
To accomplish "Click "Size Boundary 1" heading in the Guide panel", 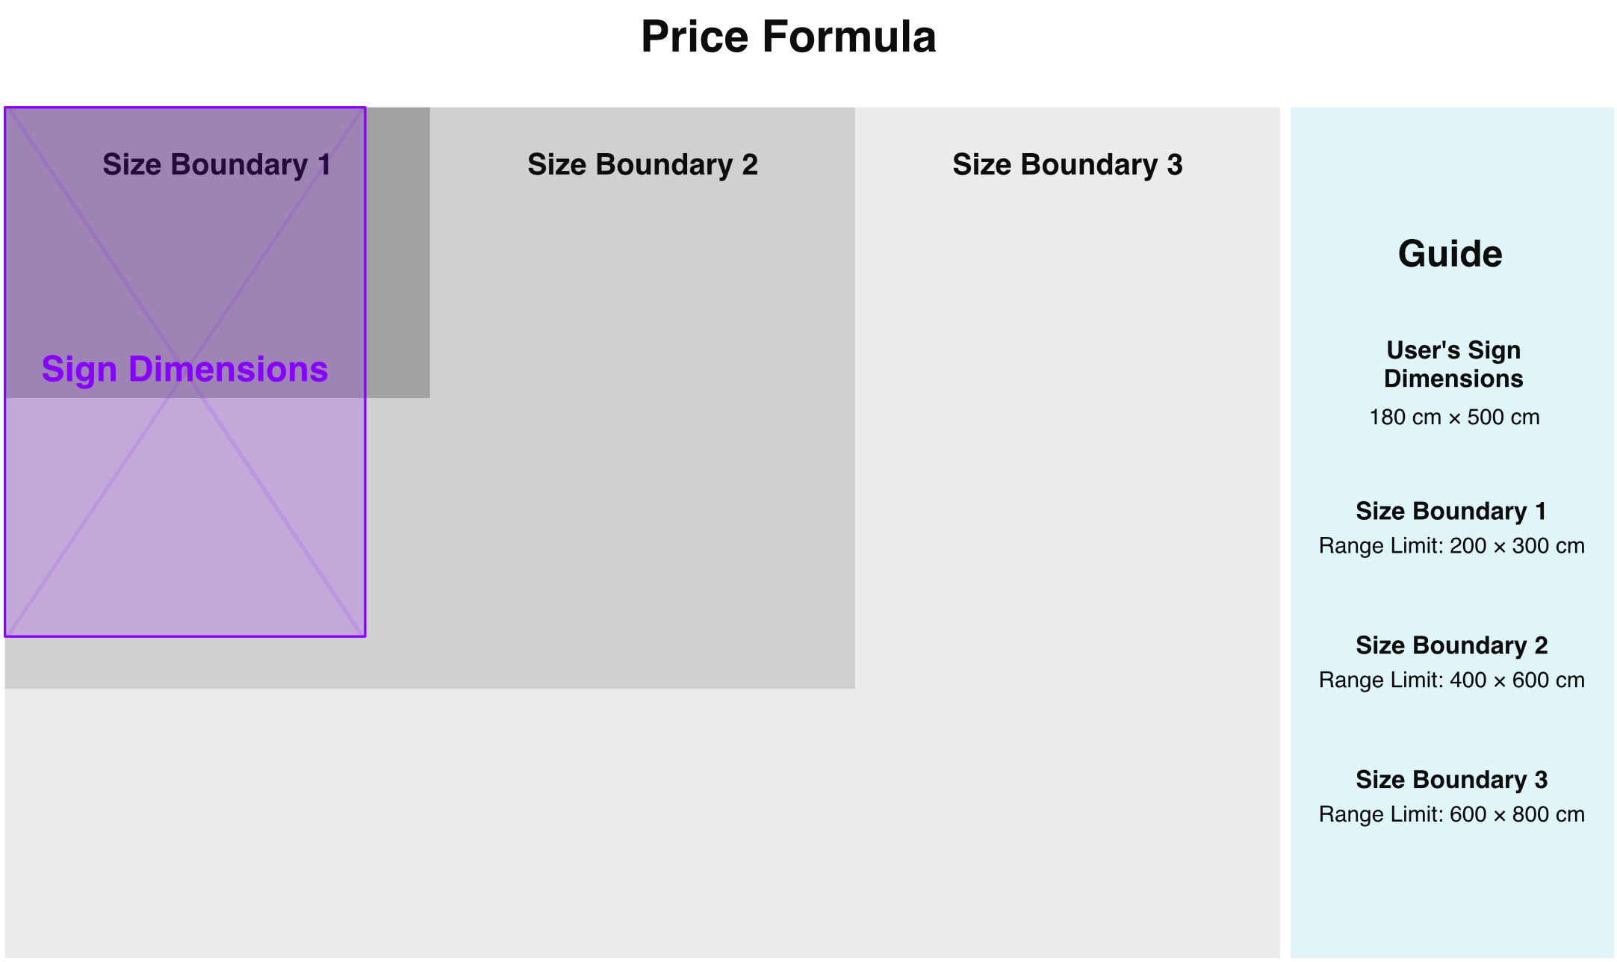I will coord(1450,511).
